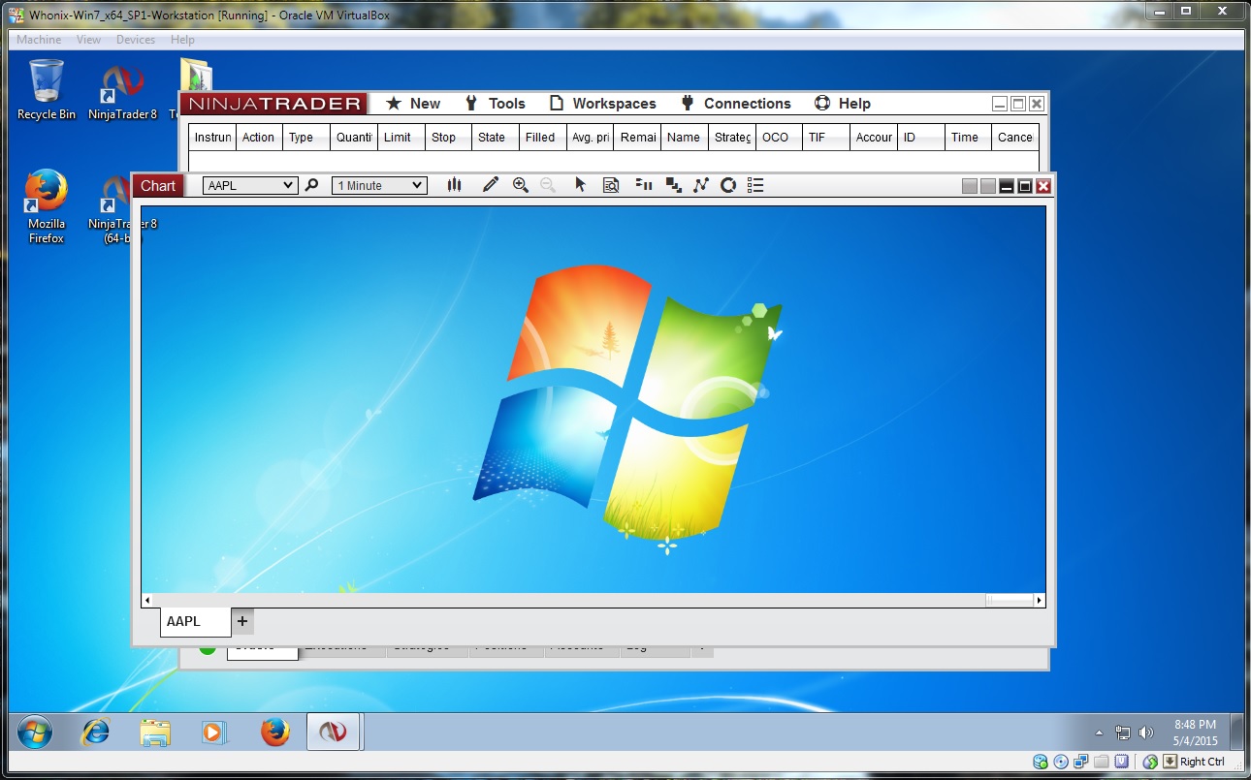Open the chart Data Box icon

coord(611,185)
